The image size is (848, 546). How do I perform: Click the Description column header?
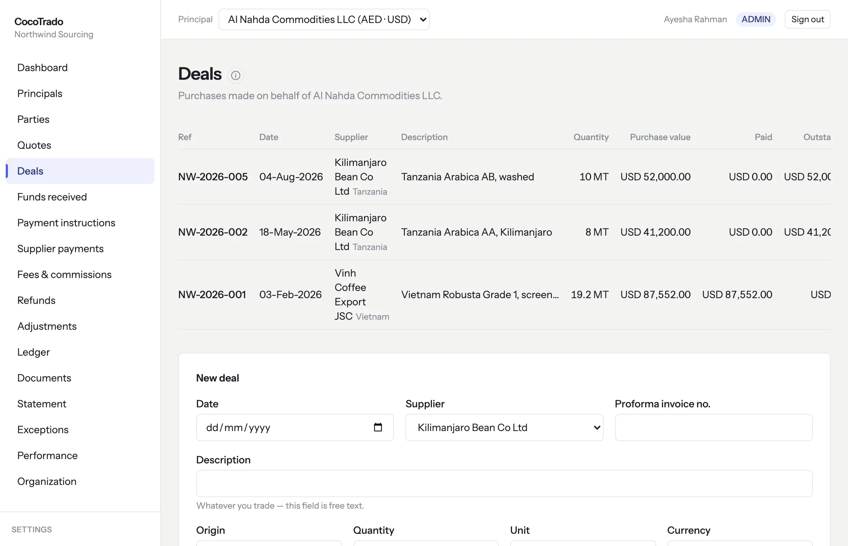[x=424, y=137]
